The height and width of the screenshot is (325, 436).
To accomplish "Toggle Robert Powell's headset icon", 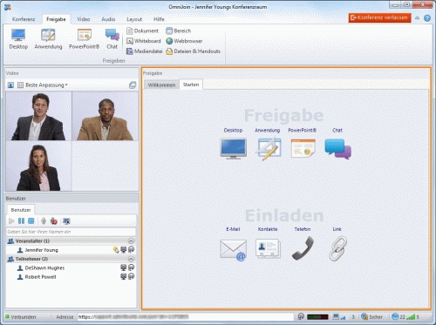I will (x=132, y=276).
